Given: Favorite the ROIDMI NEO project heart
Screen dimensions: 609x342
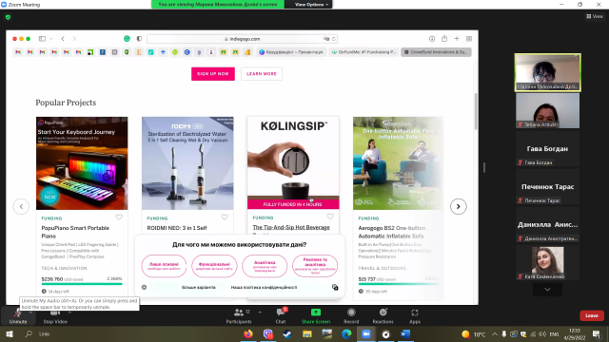Looking at the screenshot, I should point(225,218).
